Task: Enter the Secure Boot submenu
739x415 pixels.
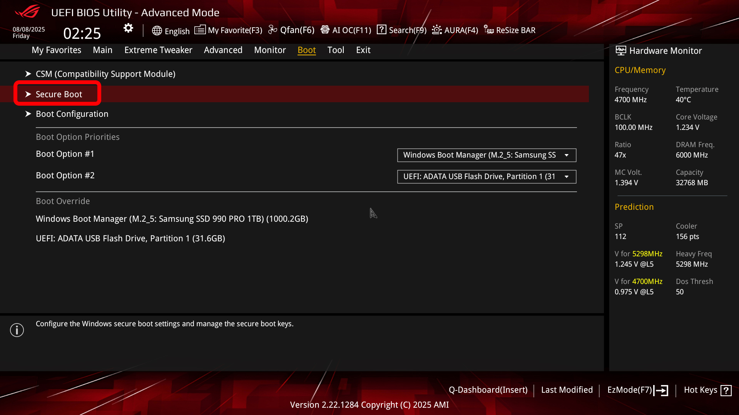Action: click(x=59, y=94)
